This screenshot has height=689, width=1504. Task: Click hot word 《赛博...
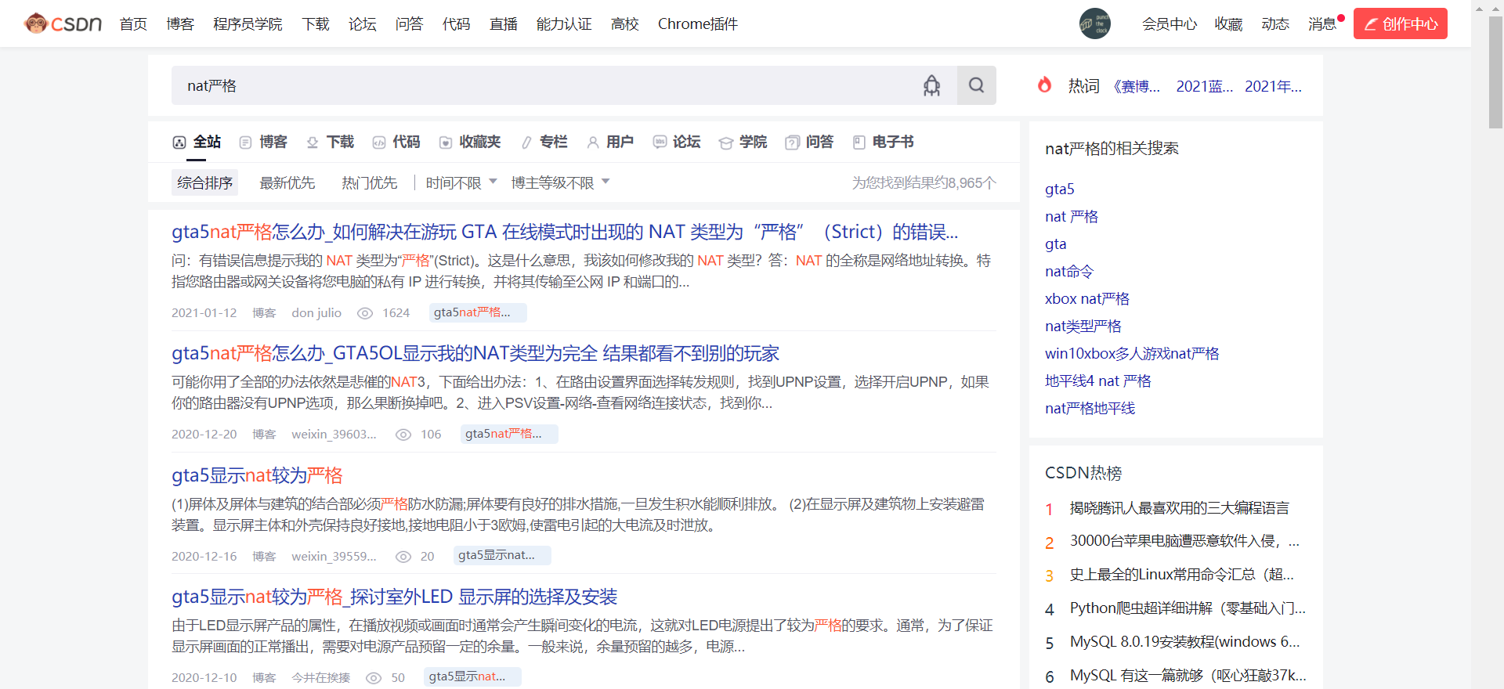(1136, 86)
